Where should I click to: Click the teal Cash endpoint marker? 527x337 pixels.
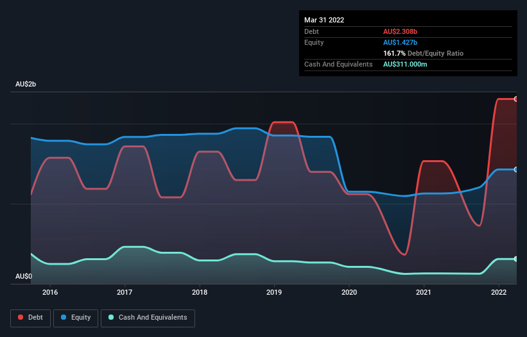[516, 259]
